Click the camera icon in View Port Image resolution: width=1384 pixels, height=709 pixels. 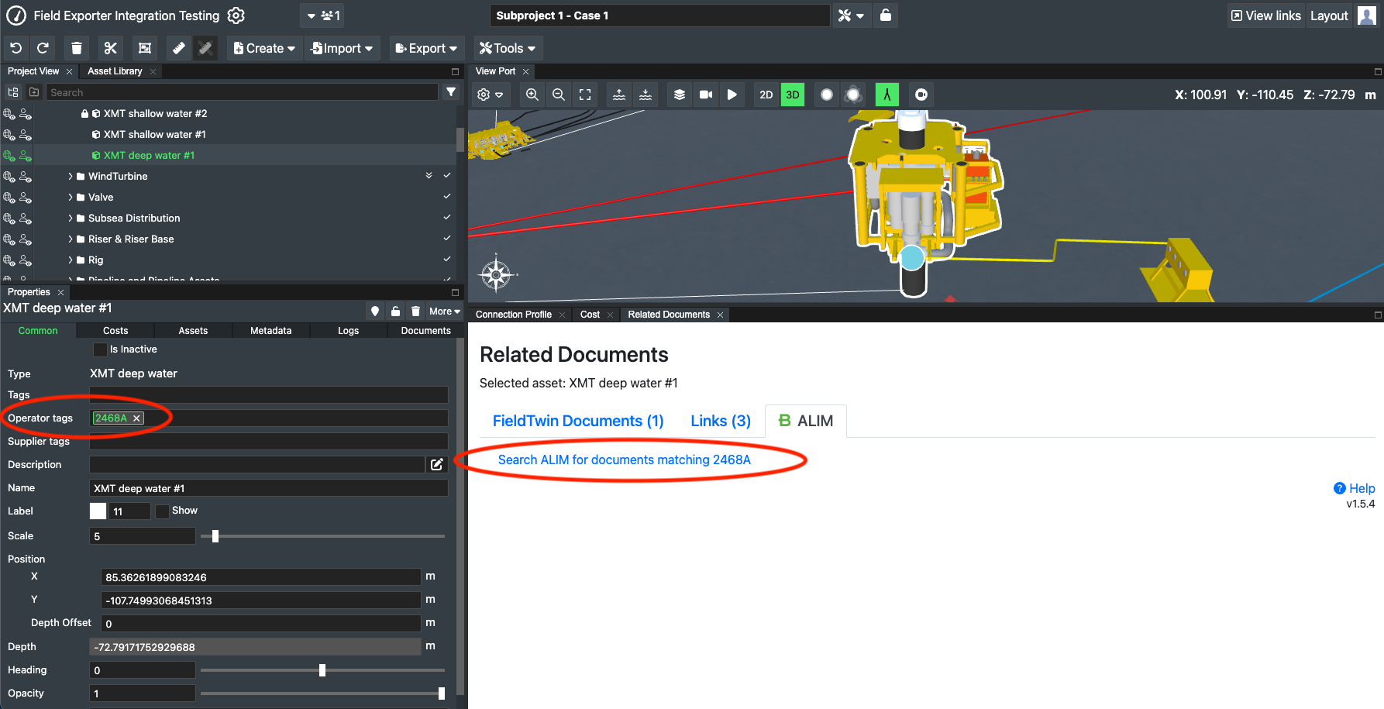click(706, 95)
